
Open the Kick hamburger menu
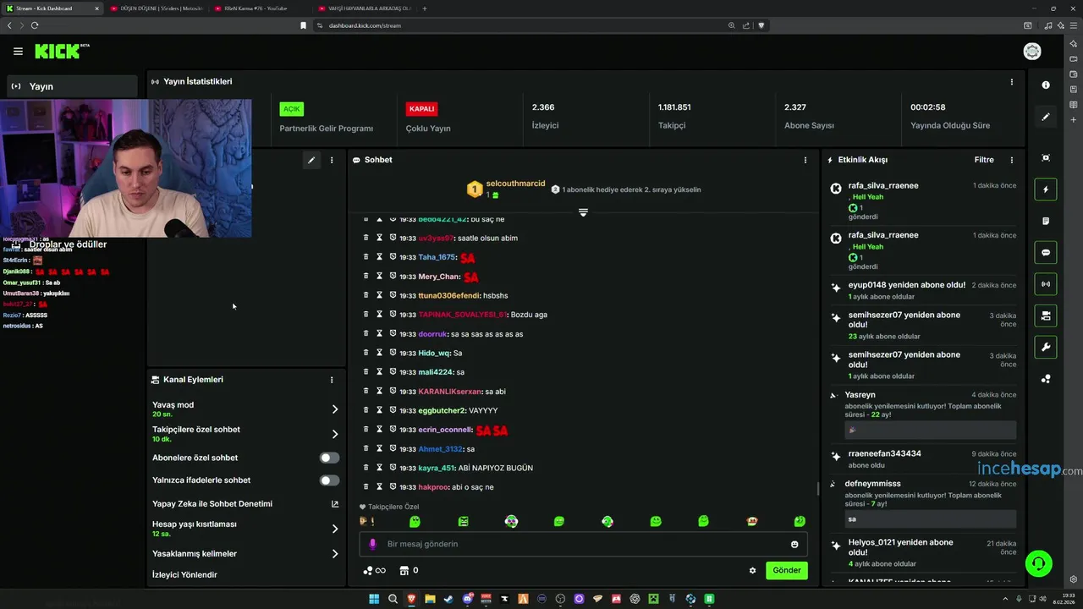point(18,52)
